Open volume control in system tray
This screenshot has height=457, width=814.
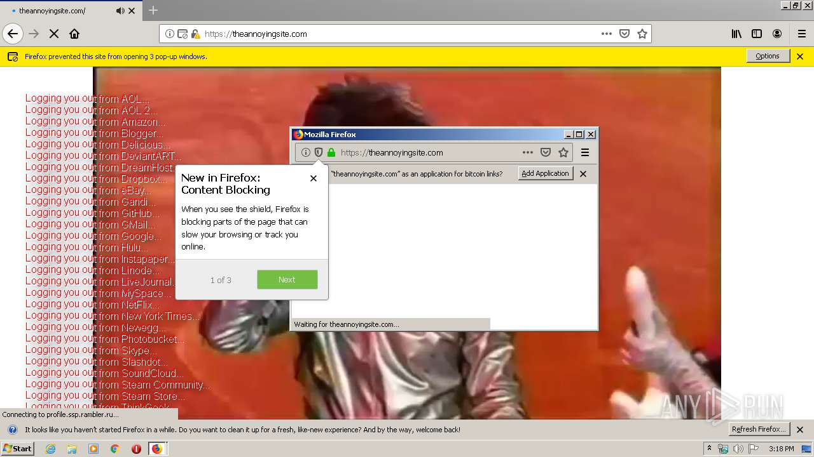[738, 449]
